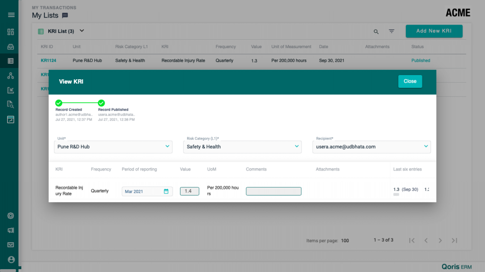Open the filter icon in KRI list
Image resolution: width=485 pixels, height=272 pixels.
tap(392, 31)
